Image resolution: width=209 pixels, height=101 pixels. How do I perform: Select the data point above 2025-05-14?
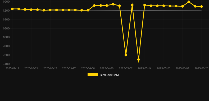click(145, 5)
